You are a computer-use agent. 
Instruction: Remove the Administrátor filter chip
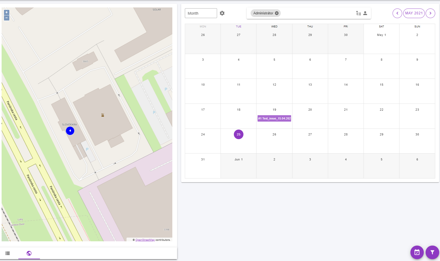tap(277, 13)
